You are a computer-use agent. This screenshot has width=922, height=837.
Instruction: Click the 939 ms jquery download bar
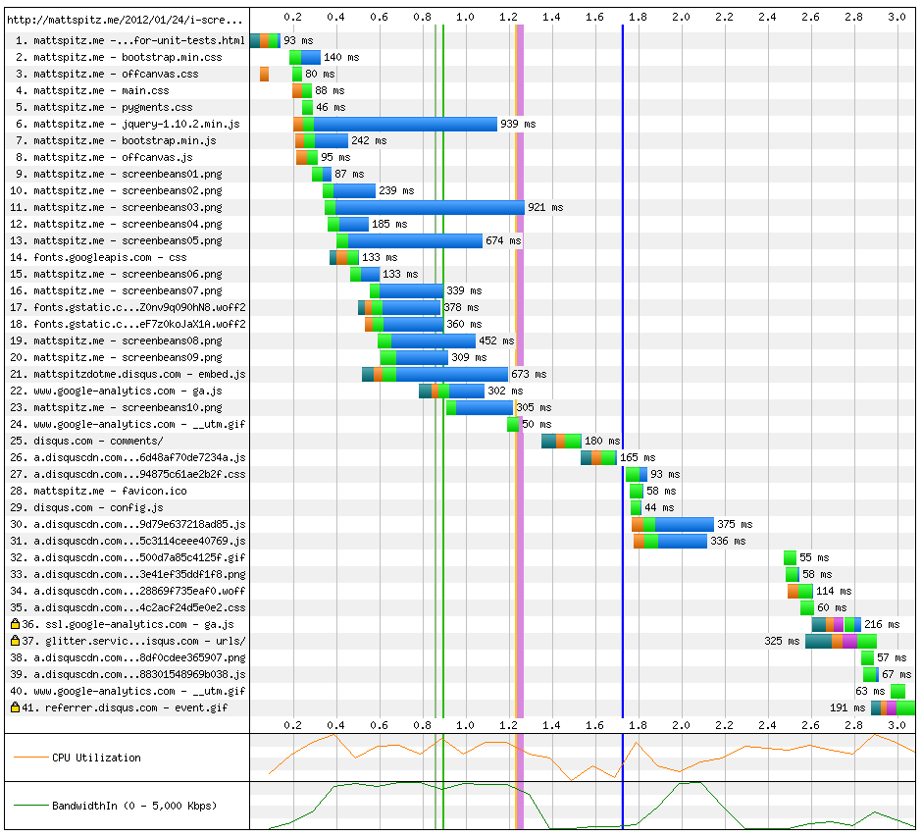[404, 125]
